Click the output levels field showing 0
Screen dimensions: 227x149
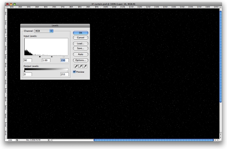point(28,74)
